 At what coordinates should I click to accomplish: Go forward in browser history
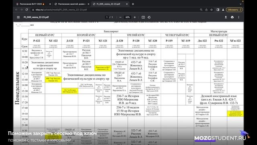point(21,10)
